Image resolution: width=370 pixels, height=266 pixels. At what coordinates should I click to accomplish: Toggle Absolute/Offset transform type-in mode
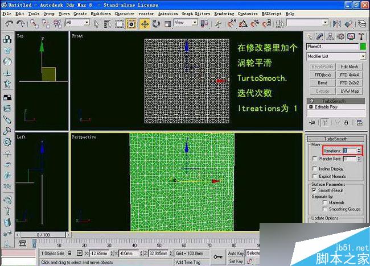[x=80, y=253]
